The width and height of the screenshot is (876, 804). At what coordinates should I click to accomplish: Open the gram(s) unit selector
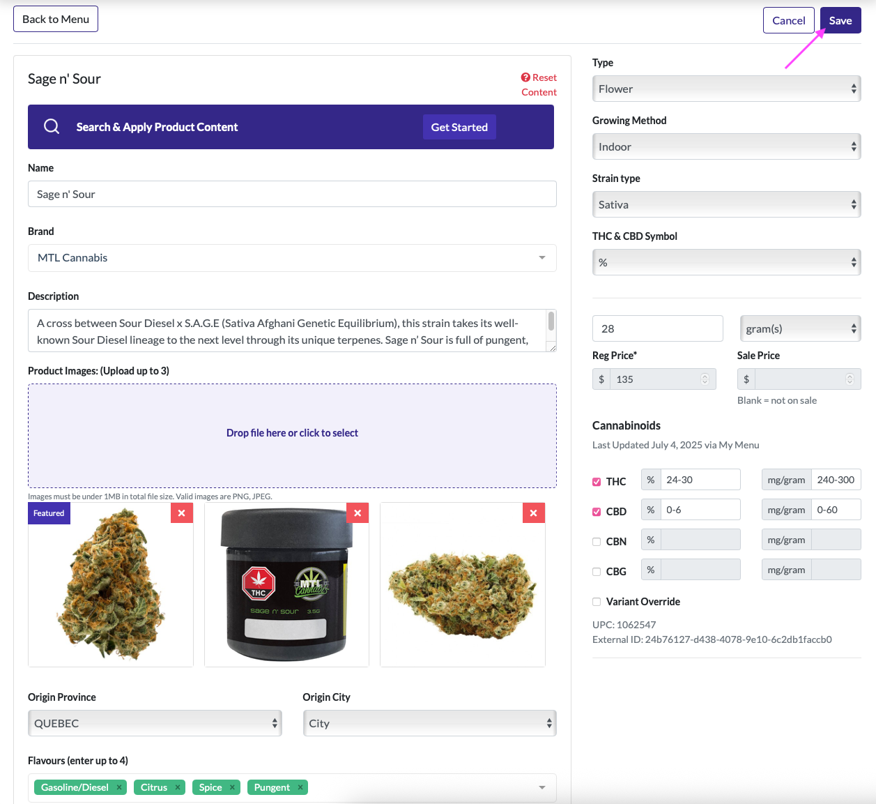(800, 328)
